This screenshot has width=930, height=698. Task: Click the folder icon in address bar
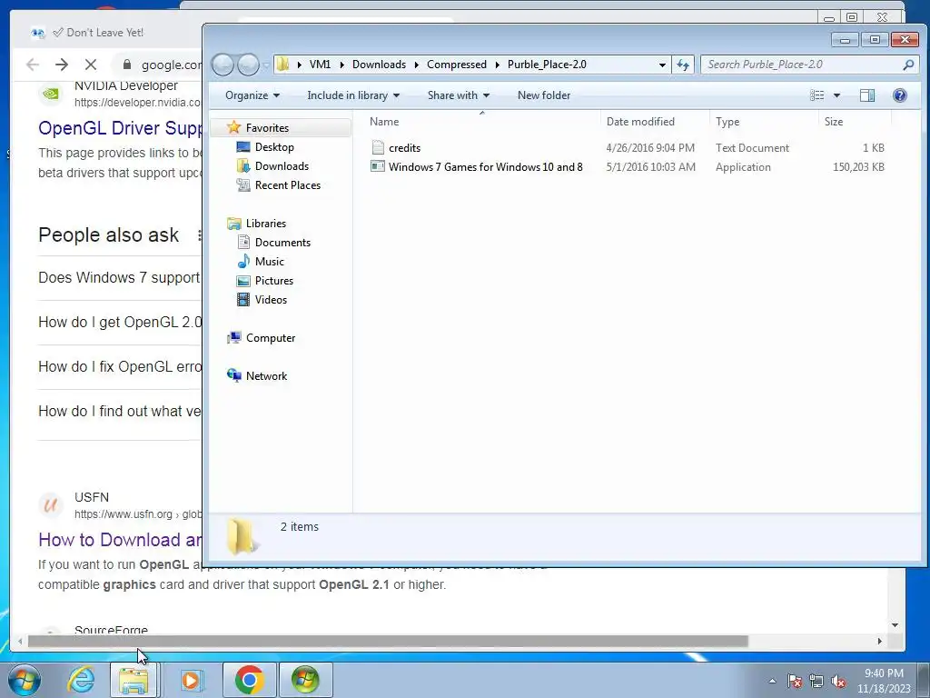point(283,65)
